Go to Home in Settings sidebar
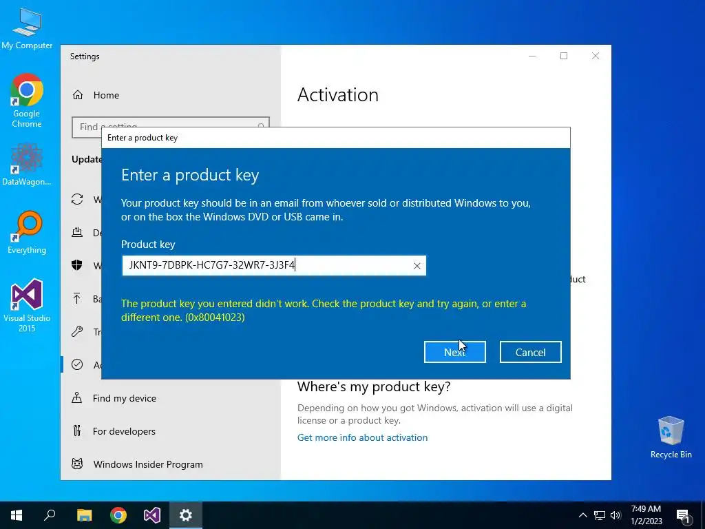The width and height of the screenshot is (705, 529). [x=106, y=95]
